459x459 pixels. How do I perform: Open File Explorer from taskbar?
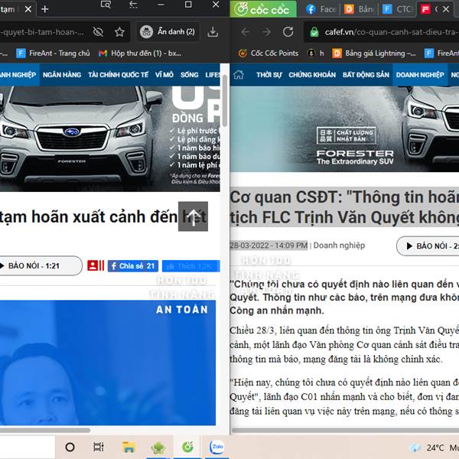pyautogui.click(x=129, y=447)
